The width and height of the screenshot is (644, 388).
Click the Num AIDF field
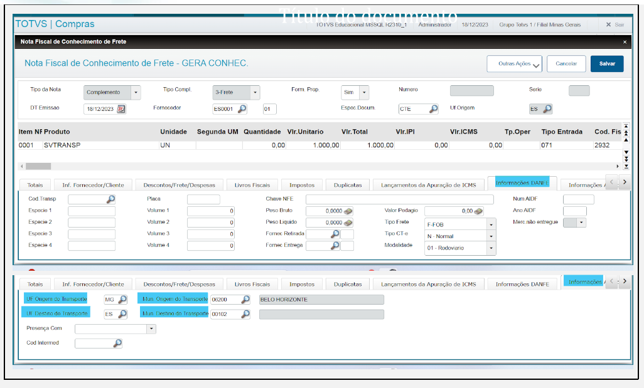point(578,199)
